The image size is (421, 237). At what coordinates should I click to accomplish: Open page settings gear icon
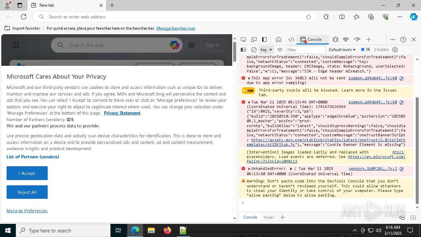(x=191, y=45)
